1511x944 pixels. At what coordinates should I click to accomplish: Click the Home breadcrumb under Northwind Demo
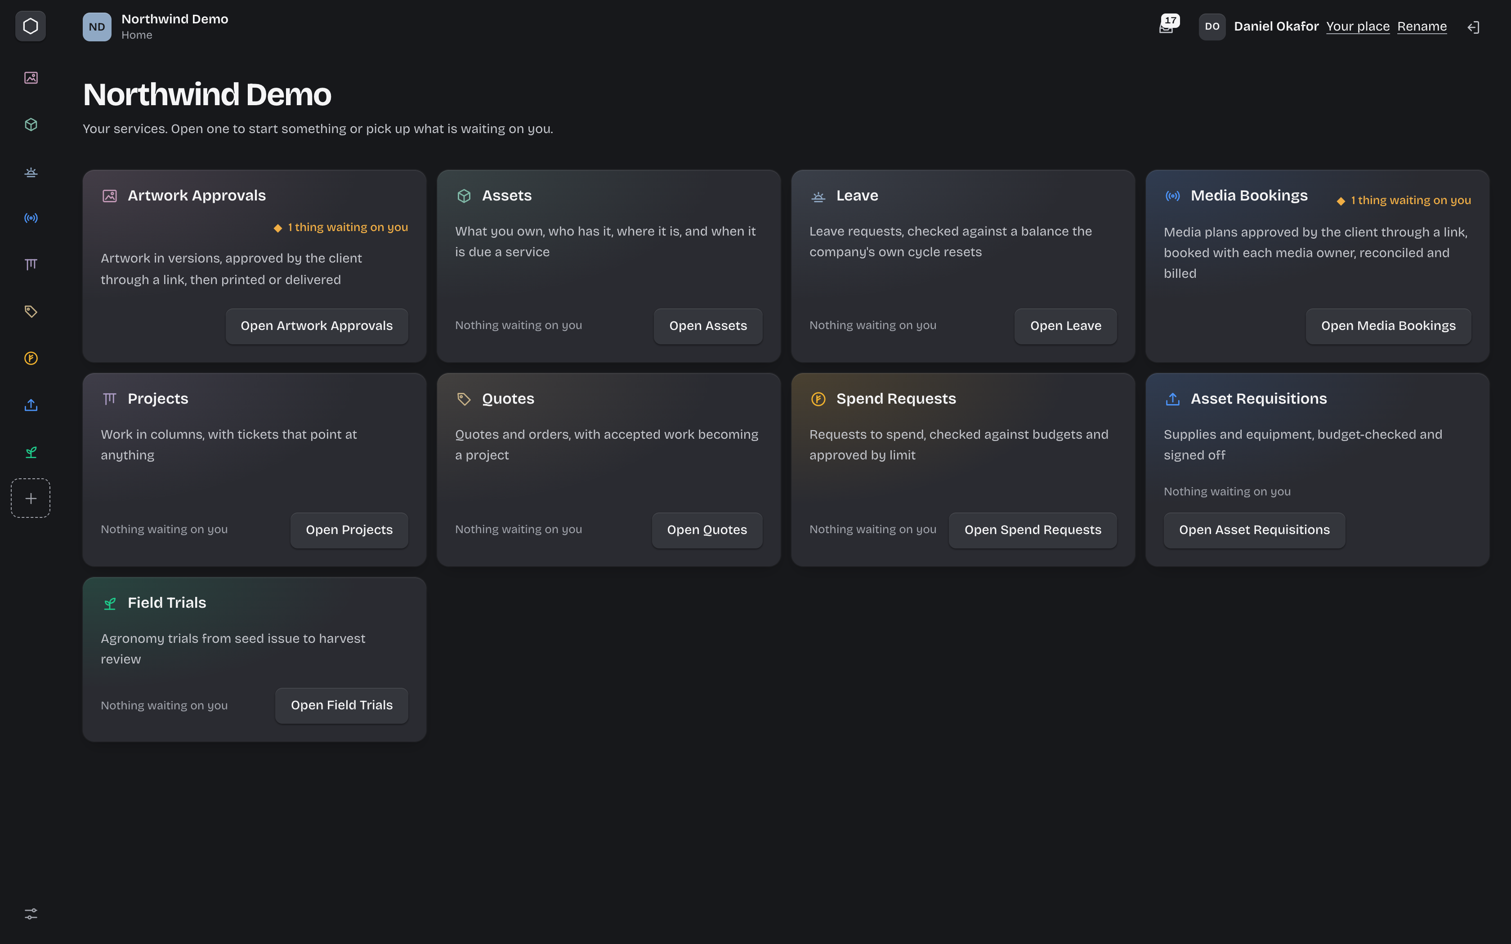pyautogui.click(x=137, y=35)
